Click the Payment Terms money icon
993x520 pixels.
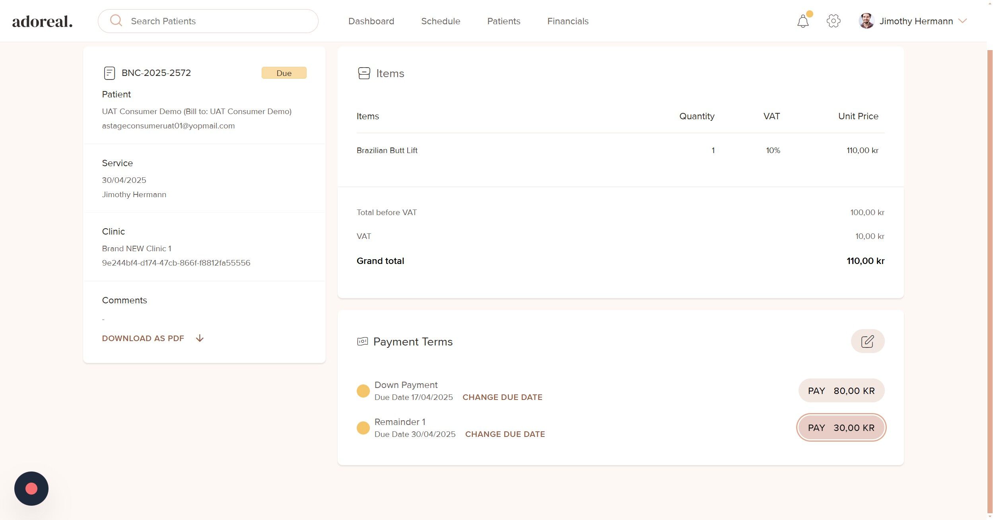(362, 341)
